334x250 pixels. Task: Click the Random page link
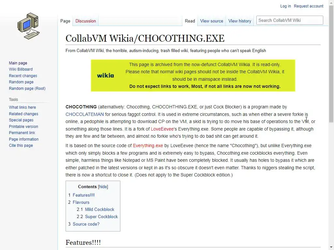21,82
